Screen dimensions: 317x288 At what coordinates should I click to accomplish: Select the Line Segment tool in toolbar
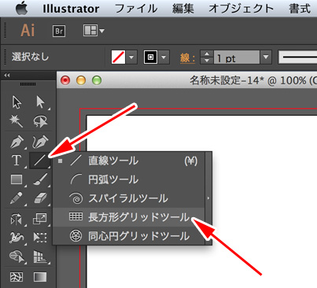(x=40, y=161)
